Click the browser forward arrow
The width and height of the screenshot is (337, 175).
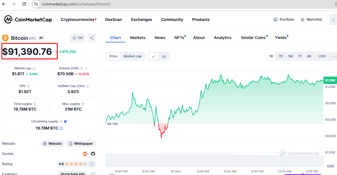[14, 4]
